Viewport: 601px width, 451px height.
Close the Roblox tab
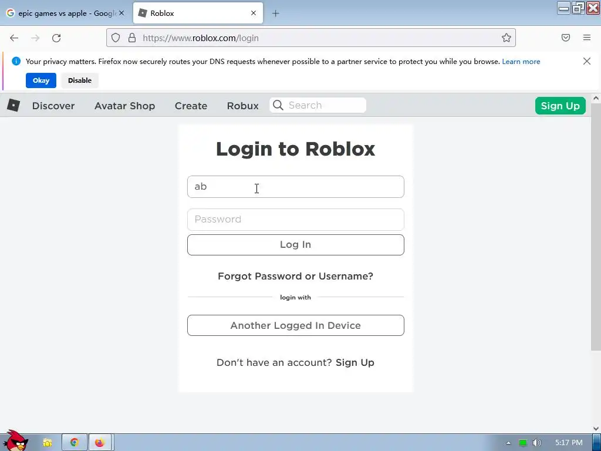254,13
